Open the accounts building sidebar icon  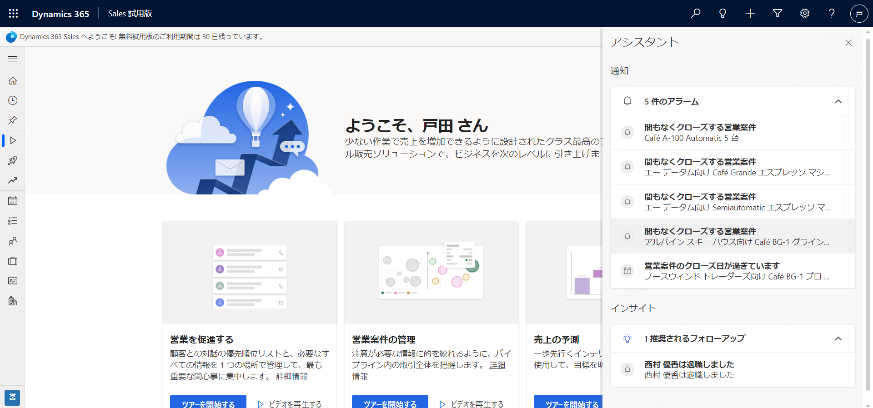click(13, 301)
